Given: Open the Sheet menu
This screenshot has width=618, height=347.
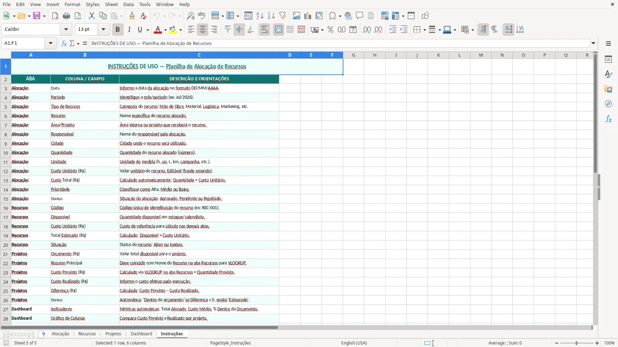Looking at the screenshot, I should (x=111, y=4).
